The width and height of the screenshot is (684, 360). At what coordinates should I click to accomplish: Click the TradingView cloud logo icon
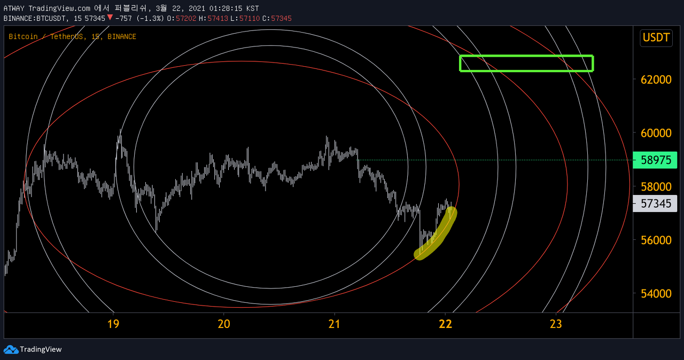click(x=11, y=349)
